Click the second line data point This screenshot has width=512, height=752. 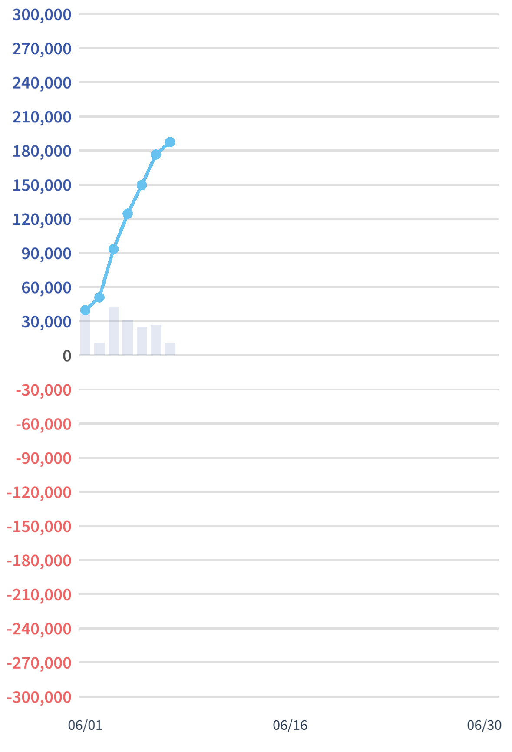[99, 297]
